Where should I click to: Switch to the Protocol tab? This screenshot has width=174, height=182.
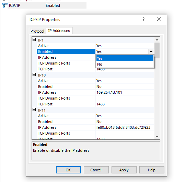[x=37, y=31]
